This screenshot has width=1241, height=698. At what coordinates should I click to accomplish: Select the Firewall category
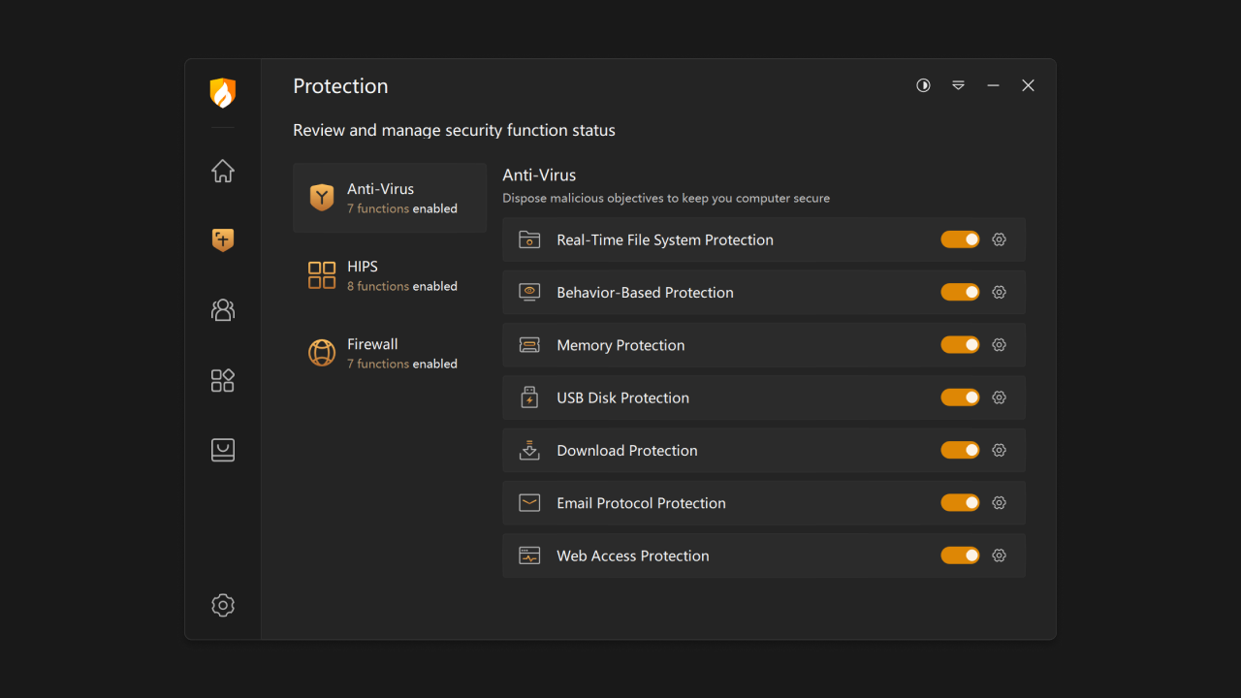click(389, 352)
